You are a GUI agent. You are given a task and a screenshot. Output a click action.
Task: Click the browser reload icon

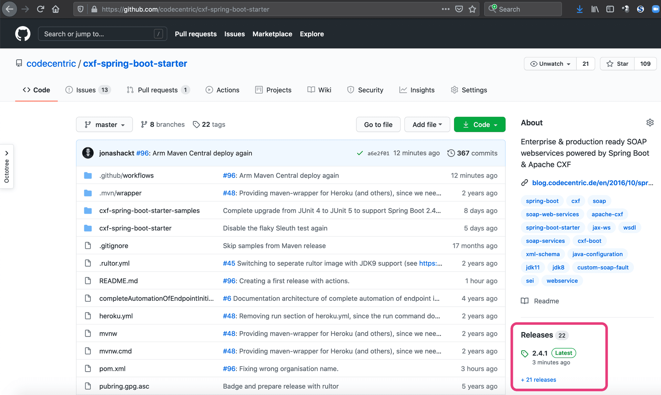click(x=40, y=9)
